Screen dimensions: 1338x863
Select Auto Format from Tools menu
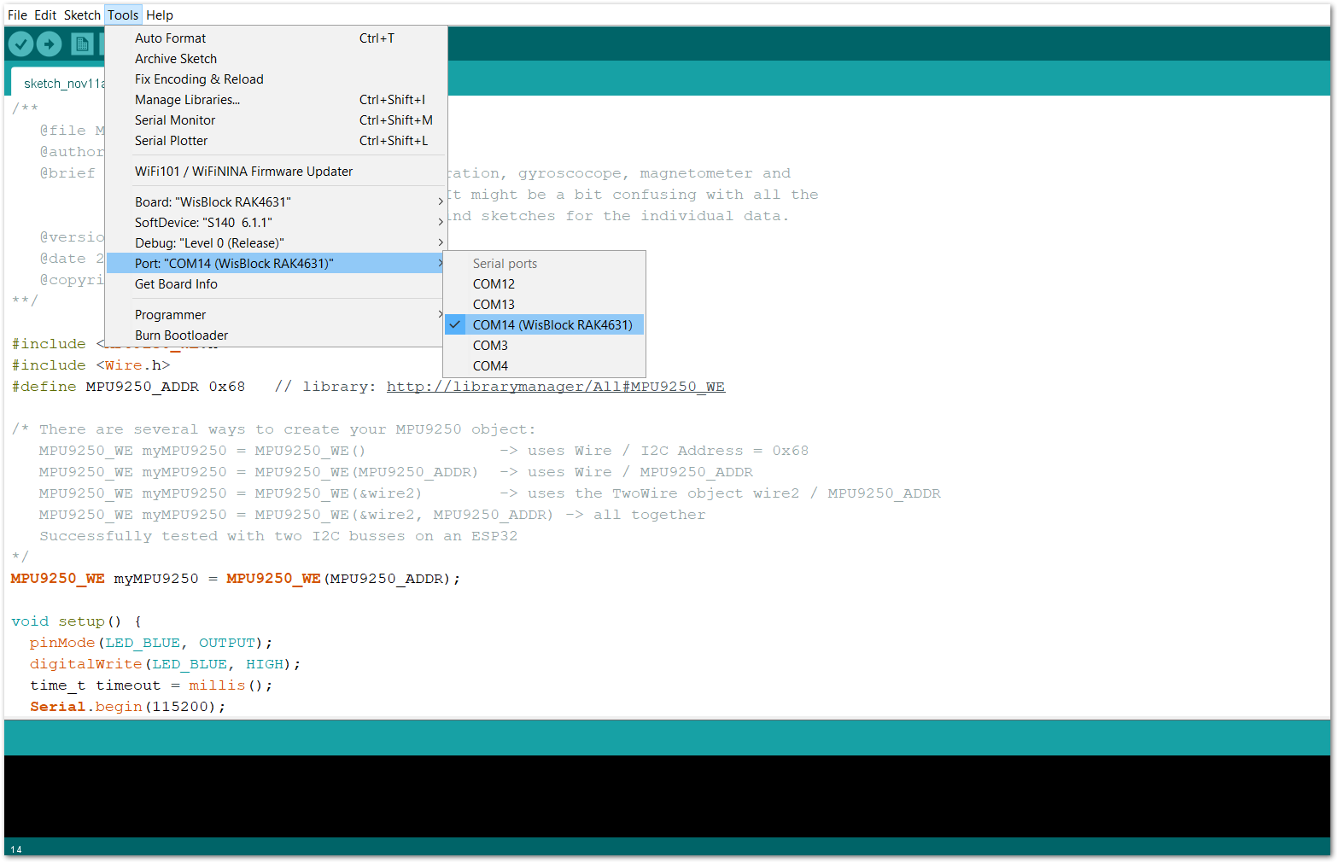[x=276, y=38]
